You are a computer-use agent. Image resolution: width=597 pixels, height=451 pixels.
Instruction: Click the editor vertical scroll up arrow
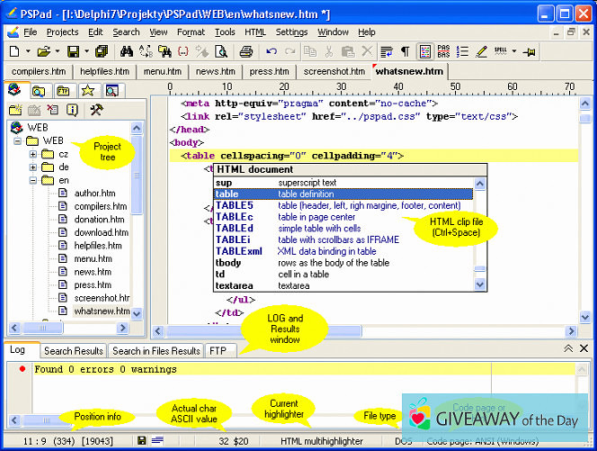(584, 104)
